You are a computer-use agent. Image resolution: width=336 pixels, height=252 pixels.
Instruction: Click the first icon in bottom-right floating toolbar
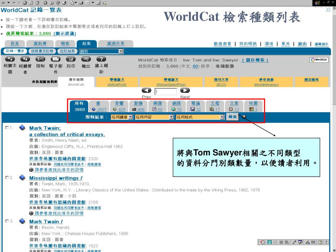point(262,242)
